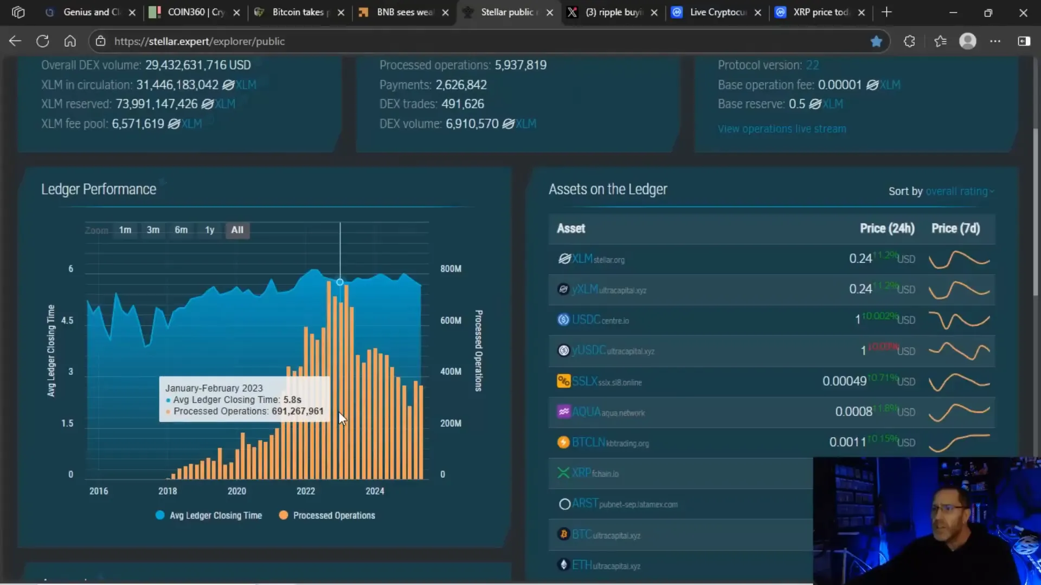
Task: Open the Sort by overall rating dropdown
Action: click(x=960, y=191)
